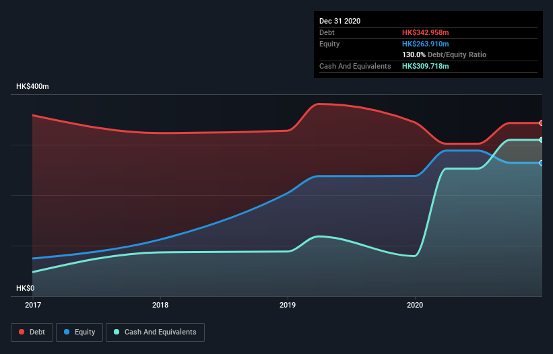Click the 2019 axis label
The image size is (553, 354).
click(x=288, y=305)
